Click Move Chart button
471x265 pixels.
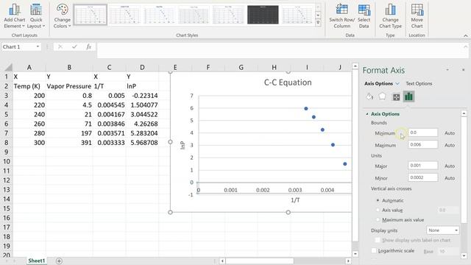(x=417, y=16)
